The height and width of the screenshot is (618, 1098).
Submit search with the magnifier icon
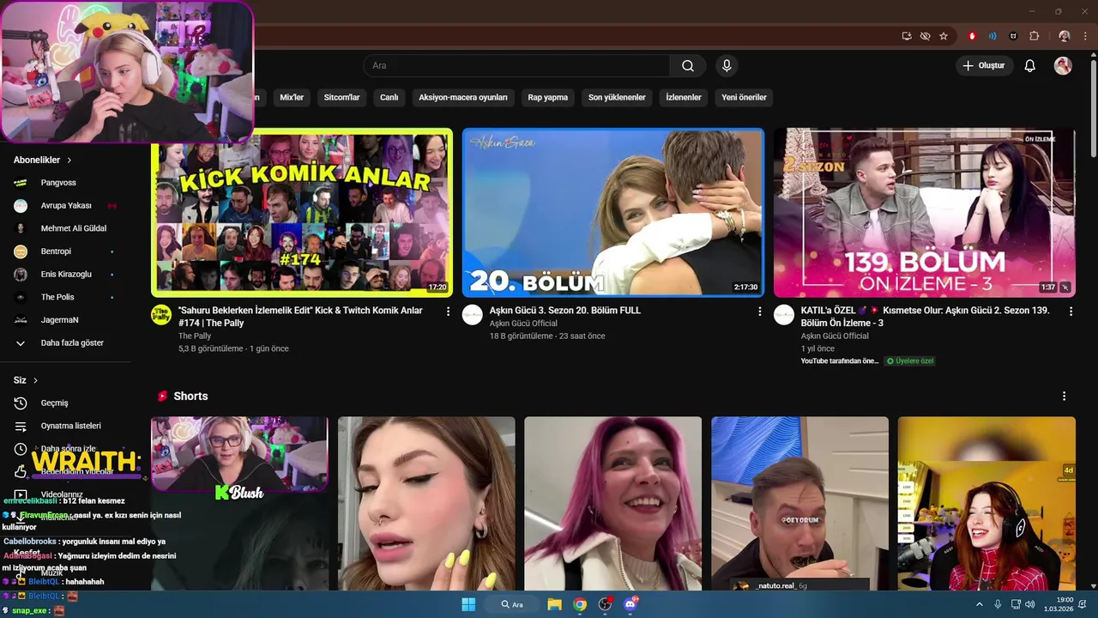pos(688,66)
